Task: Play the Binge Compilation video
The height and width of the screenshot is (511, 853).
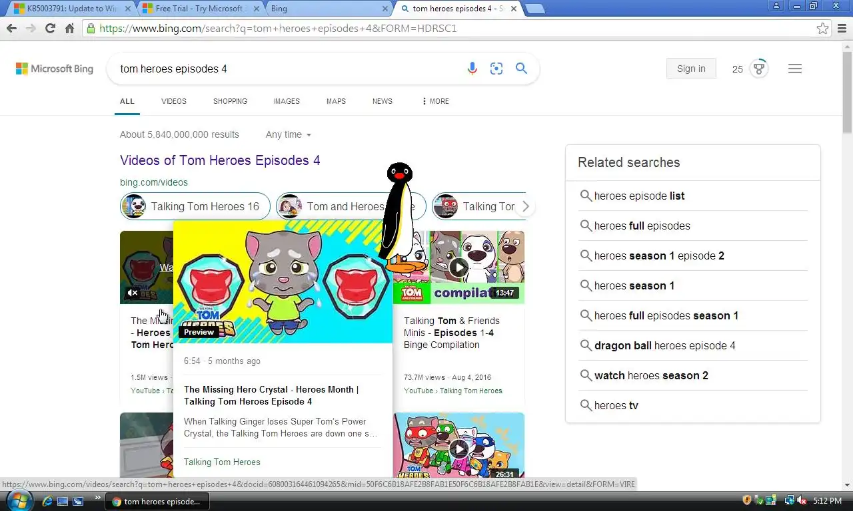Action: [458, 267]
